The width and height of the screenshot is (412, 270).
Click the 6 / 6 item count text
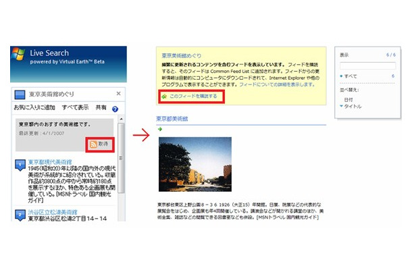[x=391, y=55]
